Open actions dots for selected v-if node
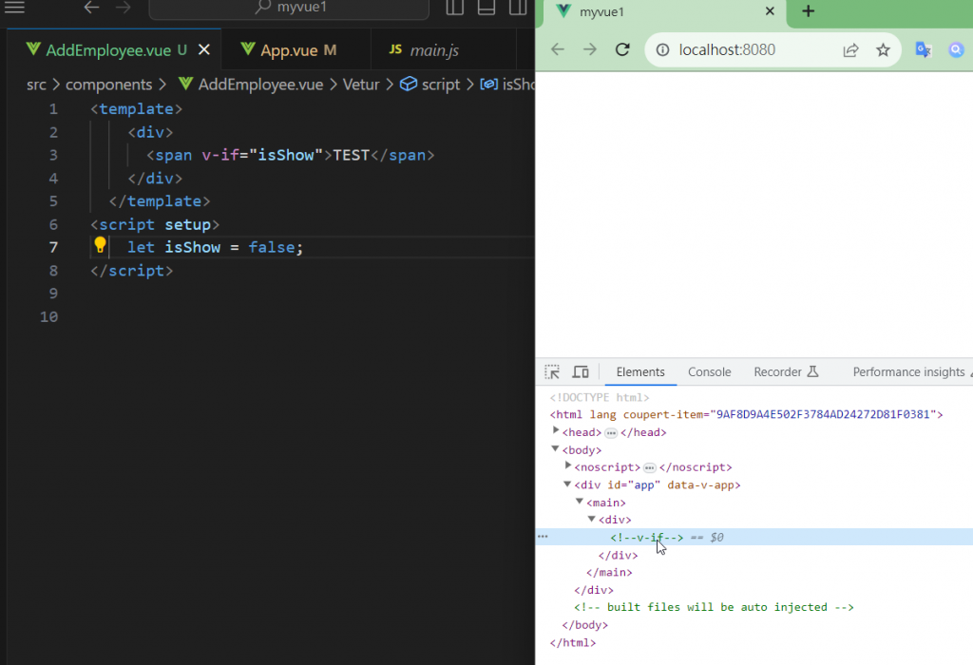The width and height of the screenshot is (973, 665). 543,536
